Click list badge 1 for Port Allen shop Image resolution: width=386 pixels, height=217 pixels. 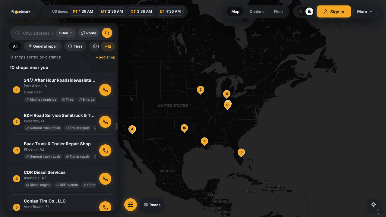[x=17, y=90]
